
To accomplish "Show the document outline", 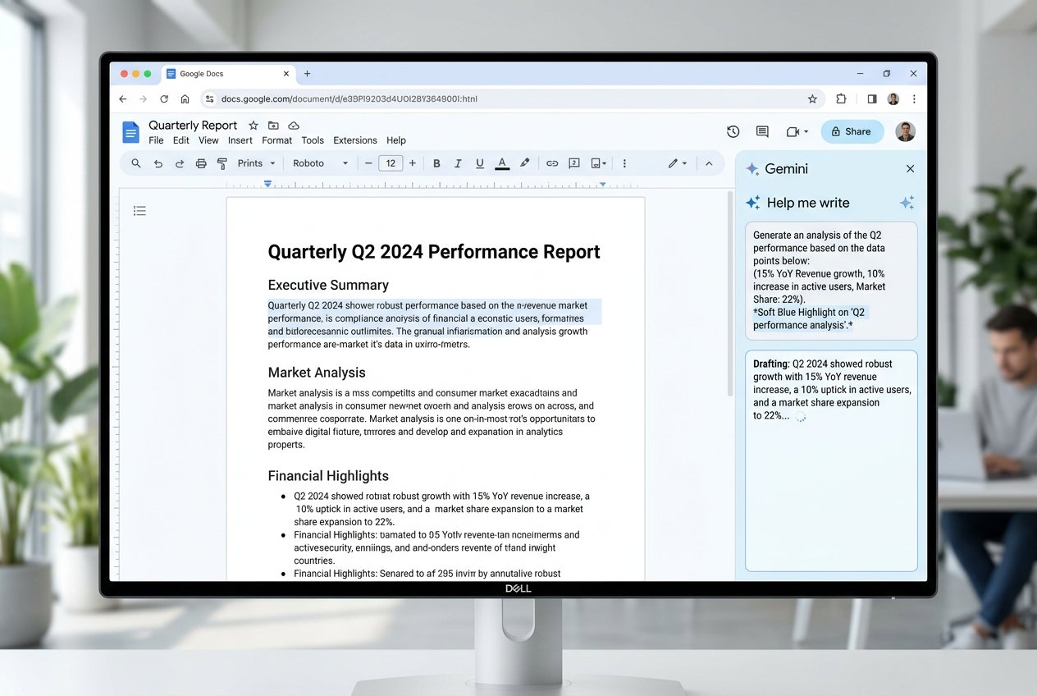I will pyautogui.click(x=139, y=211).
